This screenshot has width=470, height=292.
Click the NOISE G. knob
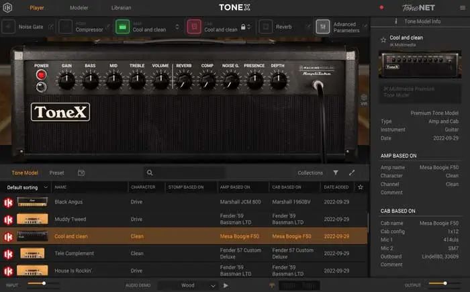point(231,81)
